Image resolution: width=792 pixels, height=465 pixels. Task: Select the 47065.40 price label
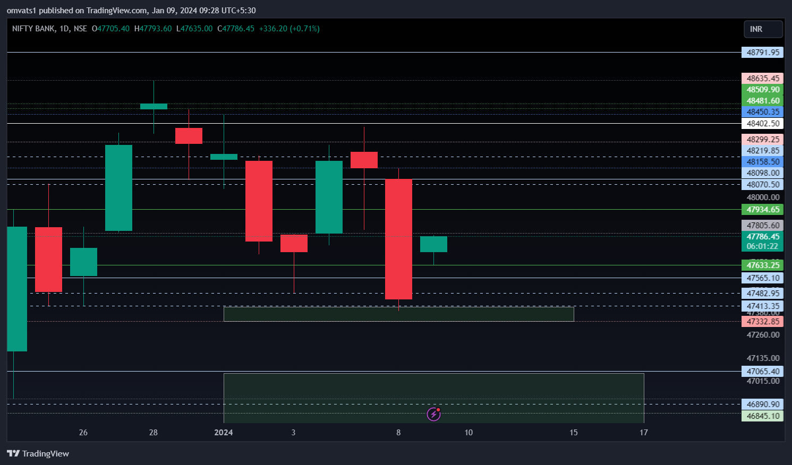763,372
